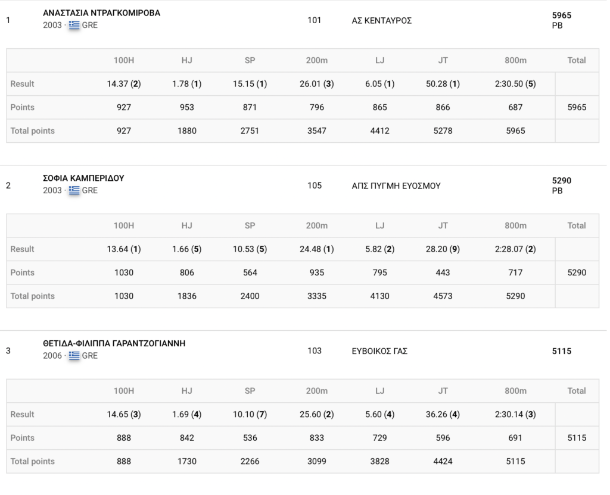The image size is (610, 495).
Task: Click the PB label under score 5965
Action: tap(557, 26)
